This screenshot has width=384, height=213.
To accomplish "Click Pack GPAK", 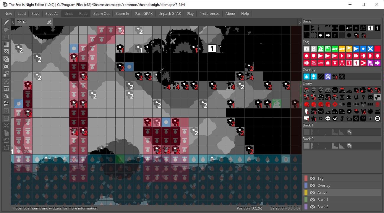I will pos(144,14).
